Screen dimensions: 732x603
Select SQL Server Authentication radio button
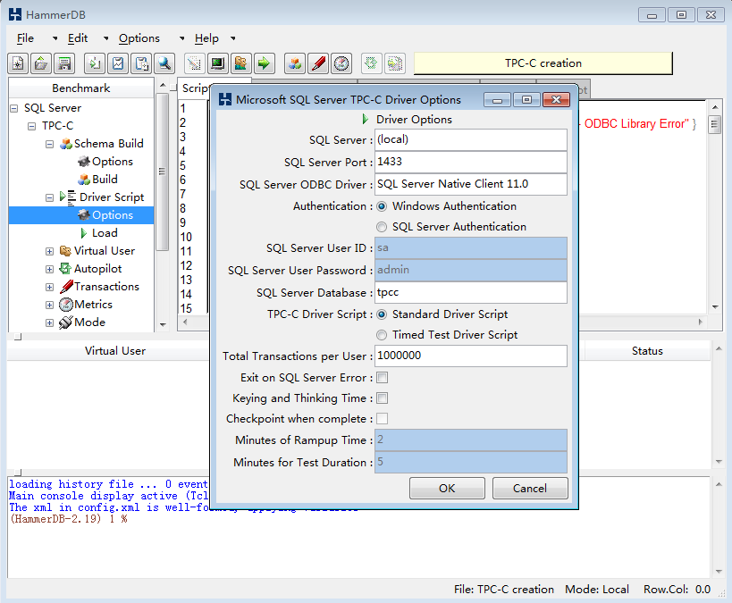pos(382,227)
